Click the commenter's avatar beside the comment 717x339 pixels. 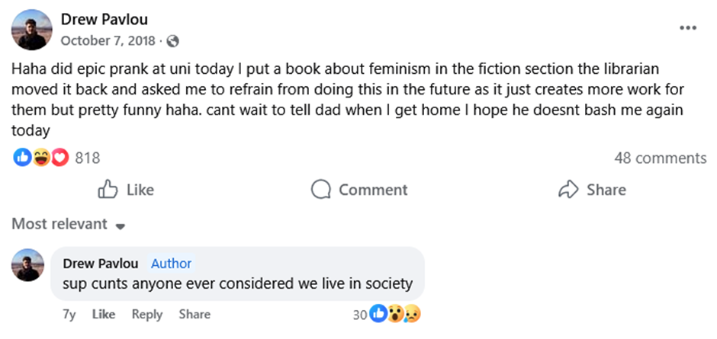(30, 265)
